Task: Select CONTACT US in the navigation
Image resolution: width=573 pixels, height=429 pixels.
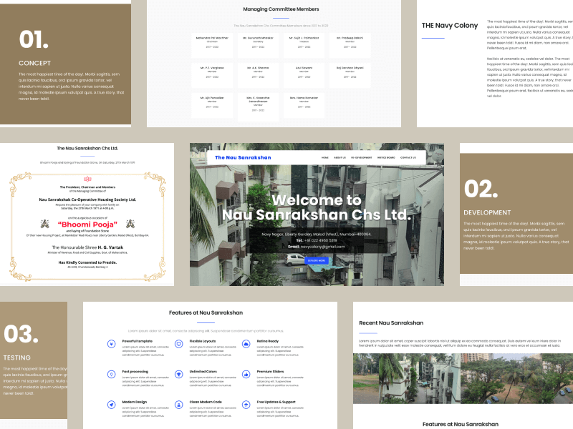Action: [408, 157]
